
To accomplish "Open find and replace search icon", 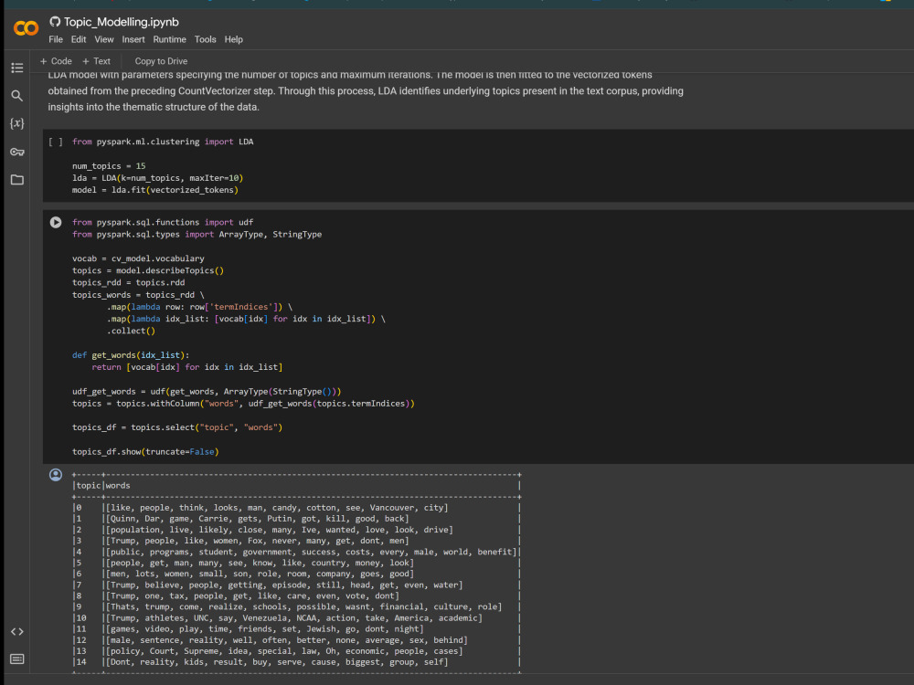I will click(x=16, y=96).
